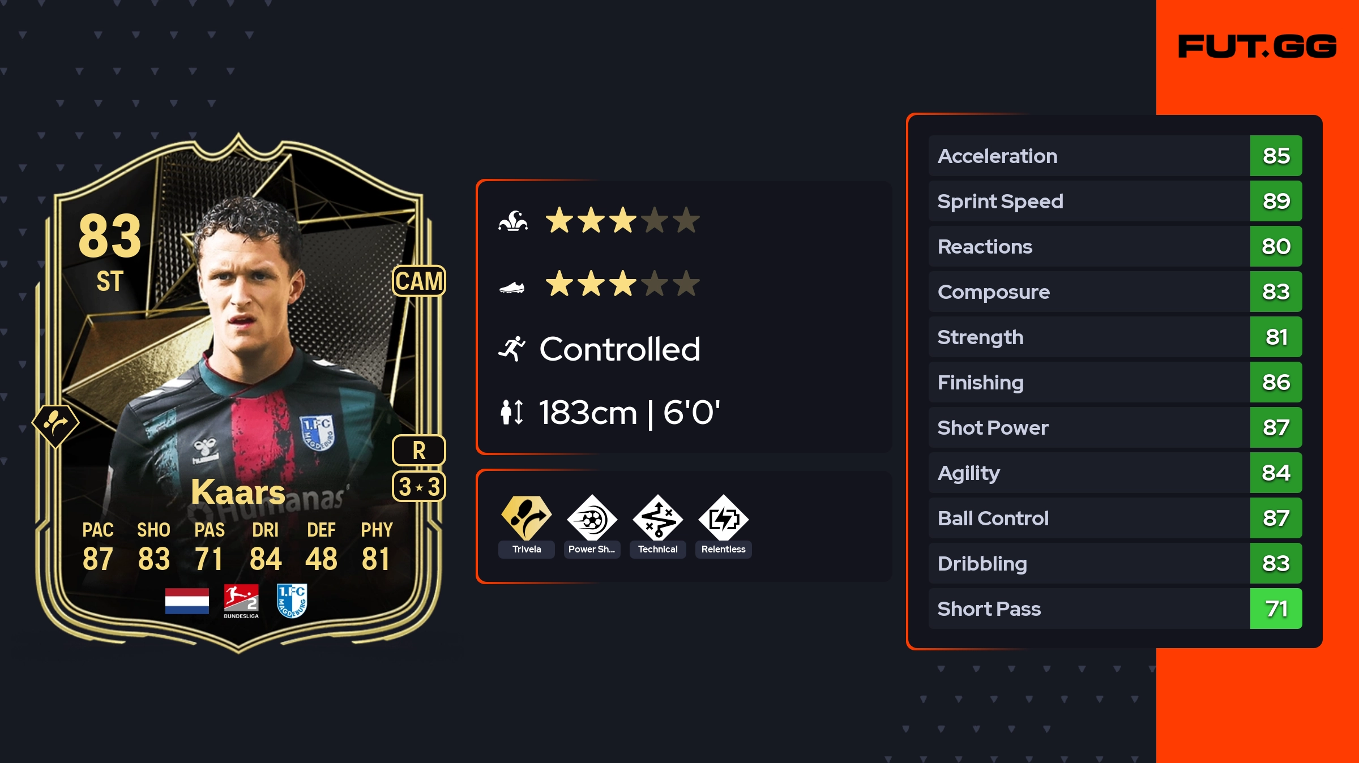
Task: Click the skill moves star rating icon
Action: coord(513,221)
